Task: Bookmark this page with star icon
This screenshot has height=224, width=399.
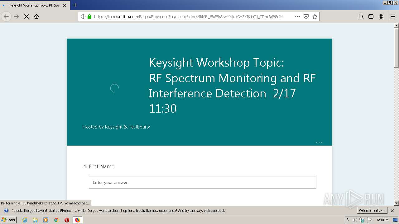Action: click(315, 16)
